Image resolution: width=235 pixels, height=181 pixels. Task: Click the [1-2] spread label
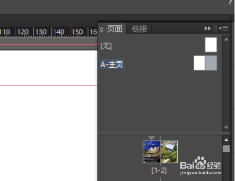[159, 171]
